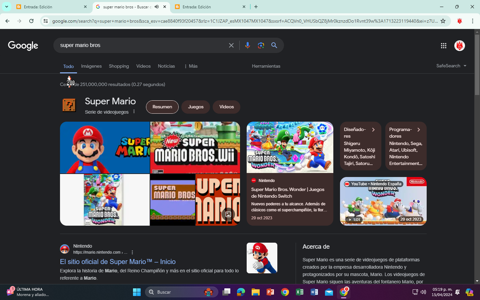This screenshot has height=300, width=480.
Task: Open the tab search dropdown arrow
Action: (x=6, y=7)
